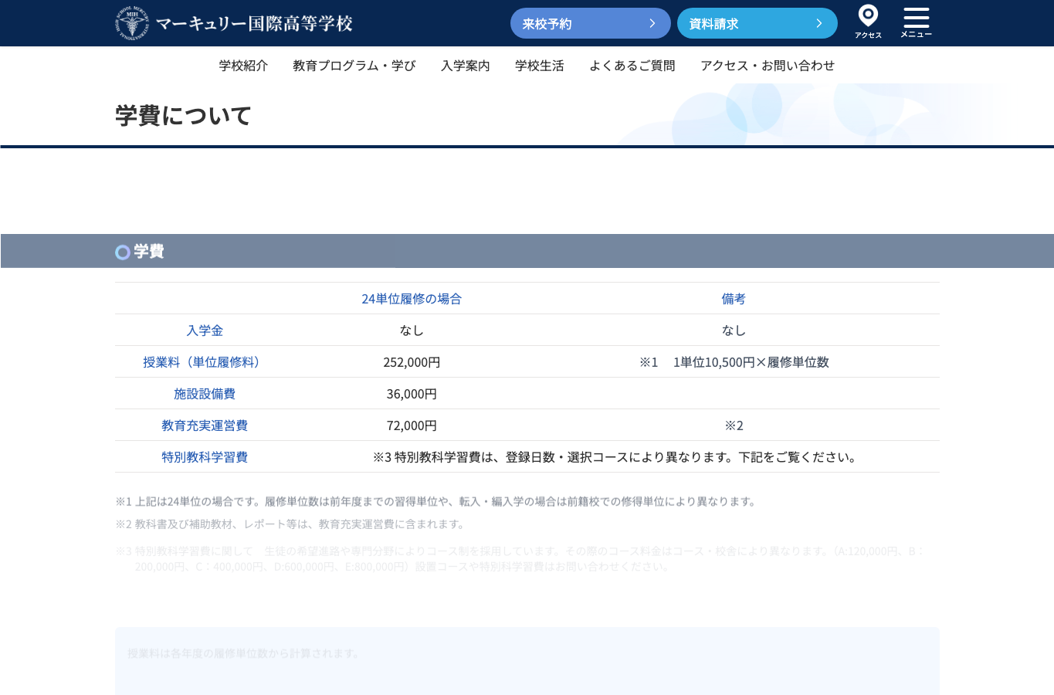
Task: Open アクセス・お問い合わせ menu item
Action: pyautogui.click(x=768, y=66)
